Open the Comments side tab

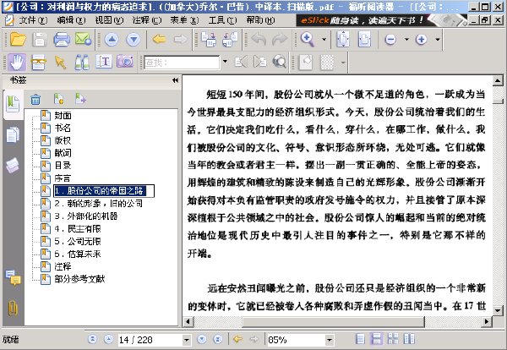coord(13,277)
